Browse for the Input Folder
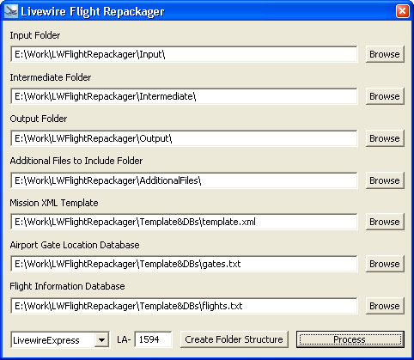 [385, 54]
